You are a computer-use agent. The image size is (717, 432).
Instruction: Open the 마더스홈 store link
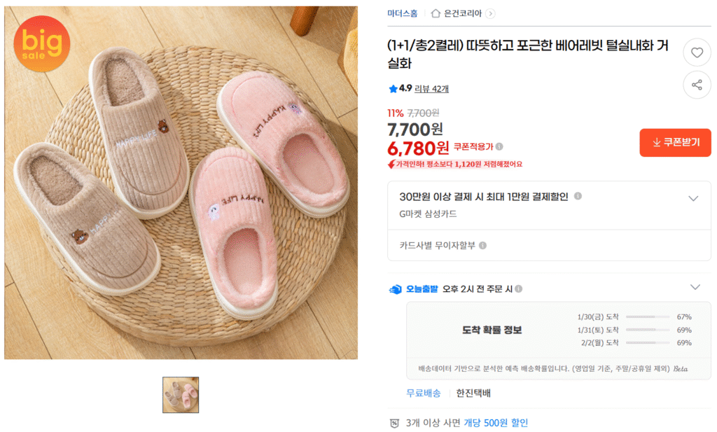click(x=401, y=13)
